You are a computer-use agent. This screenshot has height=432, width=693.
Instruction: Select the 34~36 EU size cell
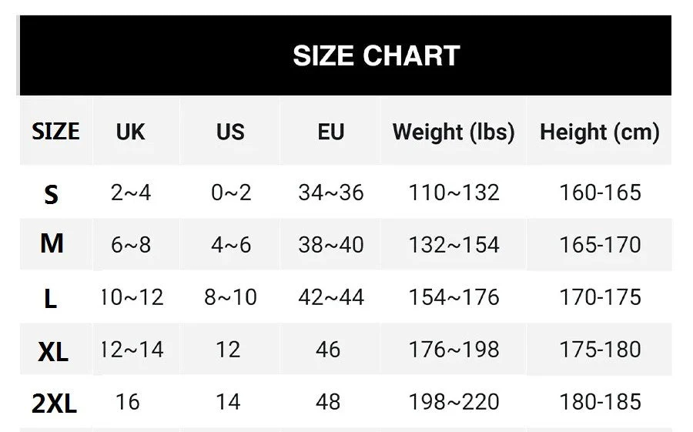(x=331, y=192)
